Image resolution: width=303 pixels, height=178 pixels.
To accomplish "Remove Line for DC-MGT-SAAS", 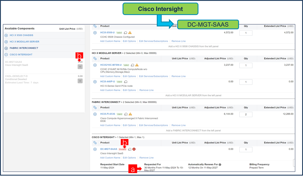I will [x=146, y=158].
